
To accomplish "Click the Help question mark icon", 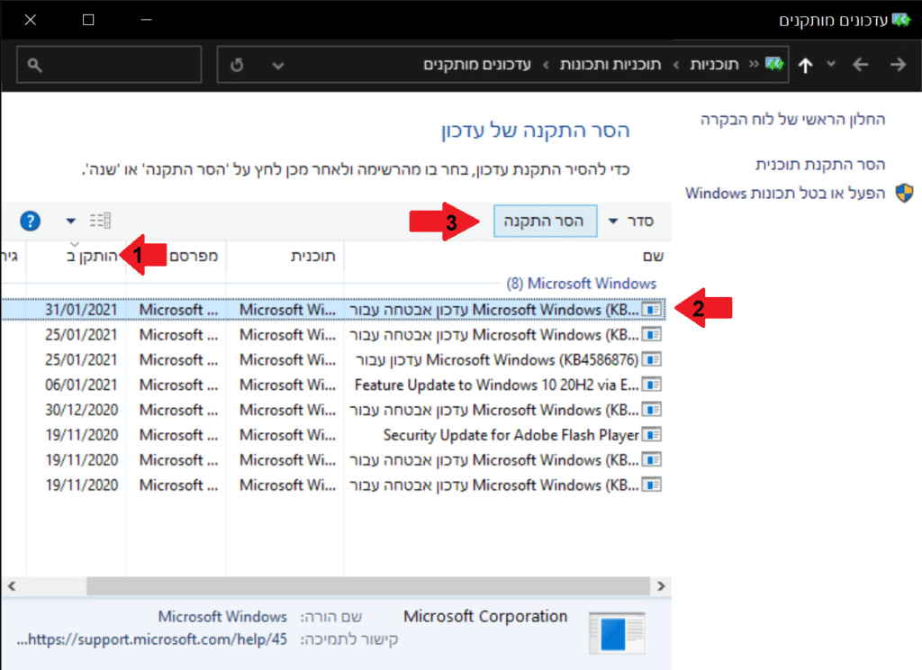I will [x=31, y=221].
